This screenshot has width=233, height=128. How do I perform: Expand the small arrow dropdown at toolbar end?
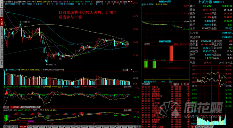coord(132,2)
